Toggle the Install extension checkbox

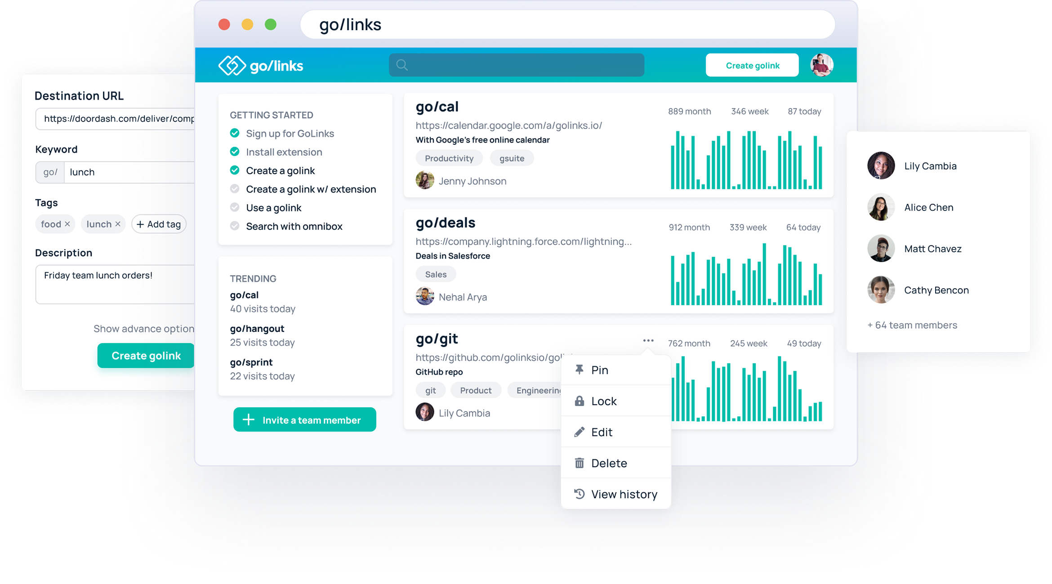tap(235, 152)
